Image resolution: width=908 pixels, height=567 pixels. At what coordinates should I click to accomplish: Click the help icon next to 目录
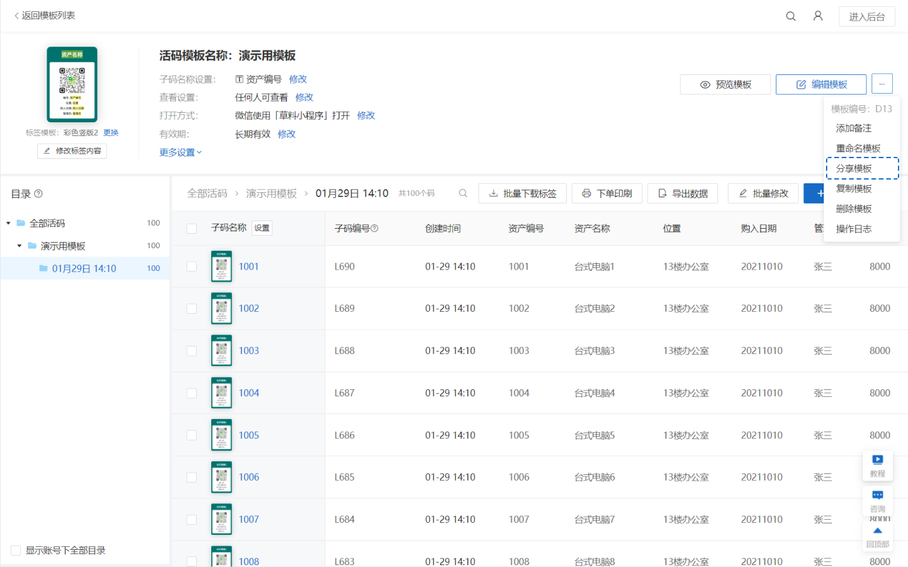point(38,194)
